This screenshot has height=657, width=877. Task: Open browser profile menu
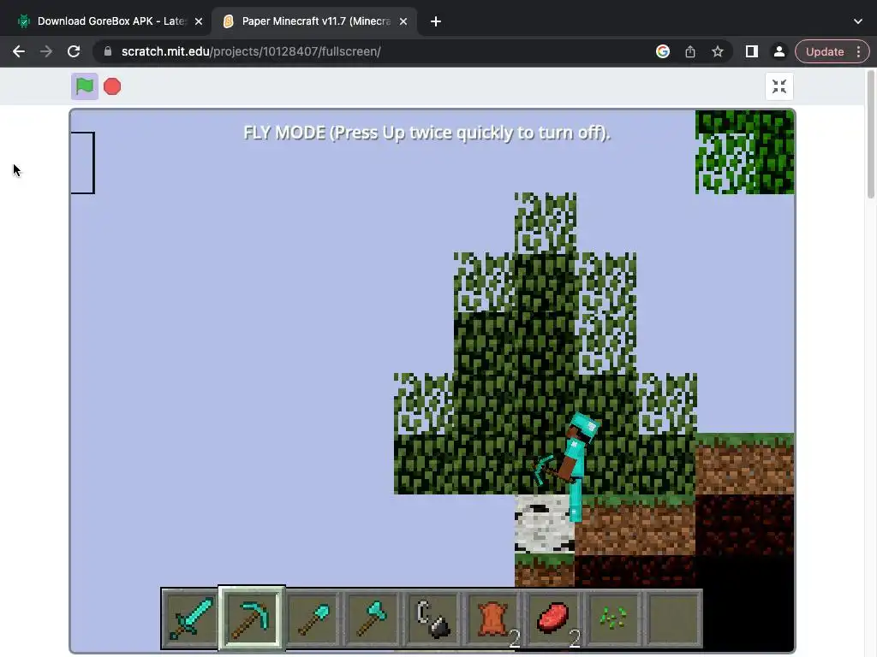[x=779, y=51]
